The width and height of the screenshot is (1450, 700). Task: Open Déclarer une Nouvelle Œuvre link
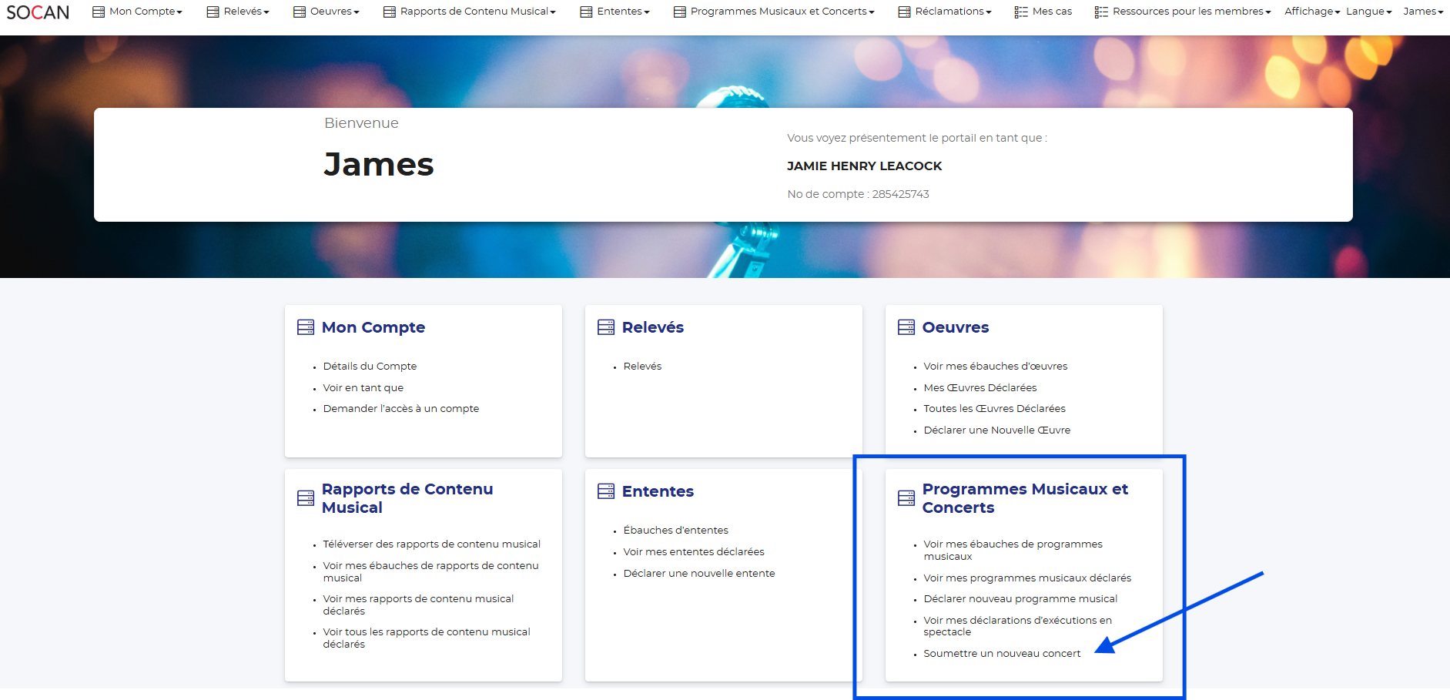pos(996,430)
